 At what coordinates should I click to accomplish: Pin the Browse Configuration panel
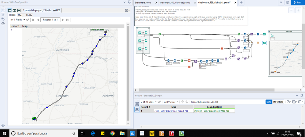tap(129, 2)
